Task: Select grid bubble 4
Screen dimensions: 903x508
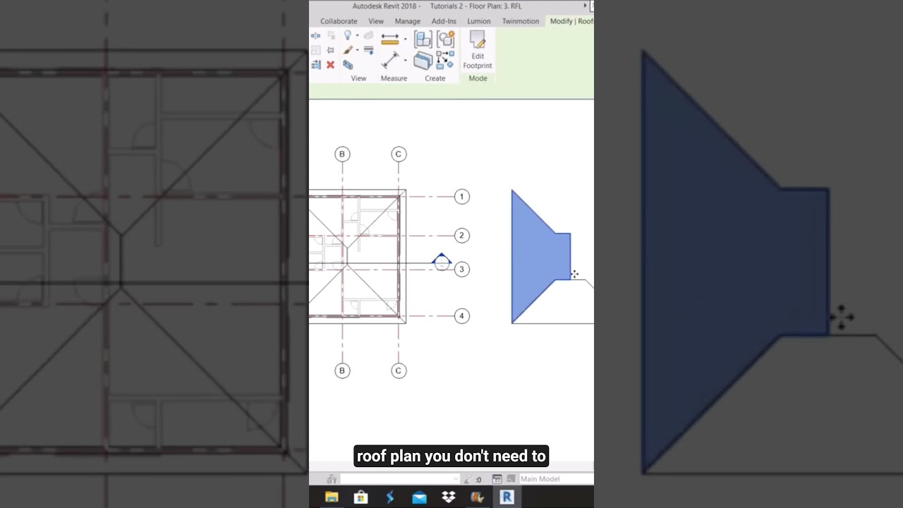Action: 461,316
